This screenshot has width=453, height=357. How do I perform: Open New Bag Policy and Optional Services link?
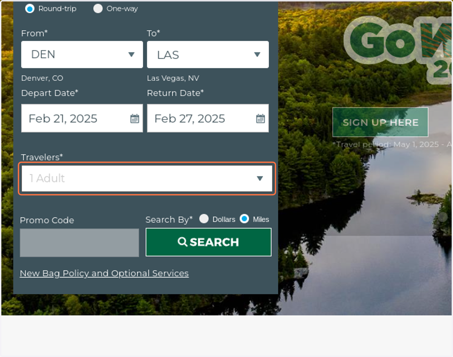pos(104,273)
